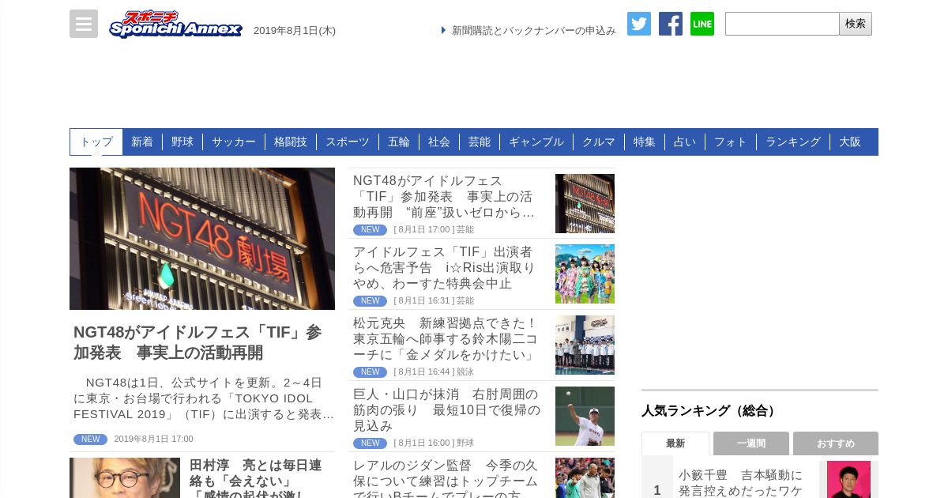Click the Sponichi Annex logo
Screen dimensions: 948x498
pyautogui.click(x=175, y=25)
